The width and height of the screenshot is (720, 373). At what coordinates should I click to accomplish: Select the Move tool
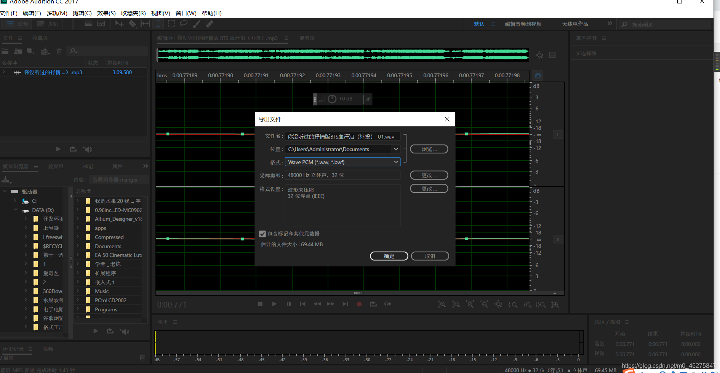[119, 24]
